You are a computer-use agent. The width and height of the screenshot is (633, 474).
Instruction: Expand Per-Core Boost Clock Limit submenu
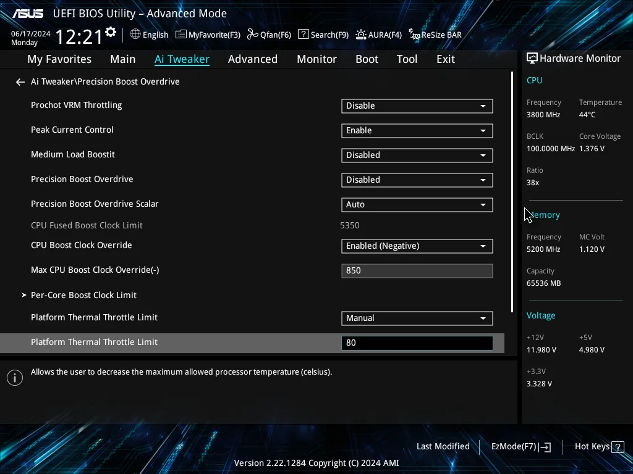(x=83, y=295)
